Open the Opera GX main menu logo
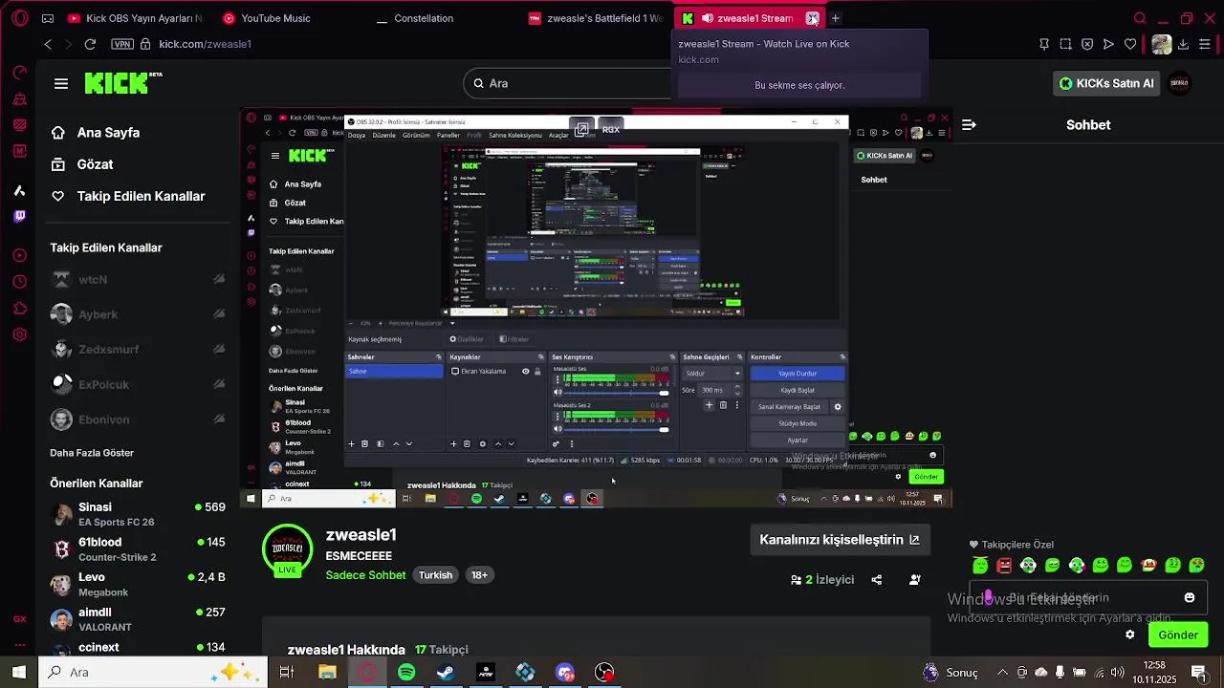The image size is (1224, 688). 19,18
